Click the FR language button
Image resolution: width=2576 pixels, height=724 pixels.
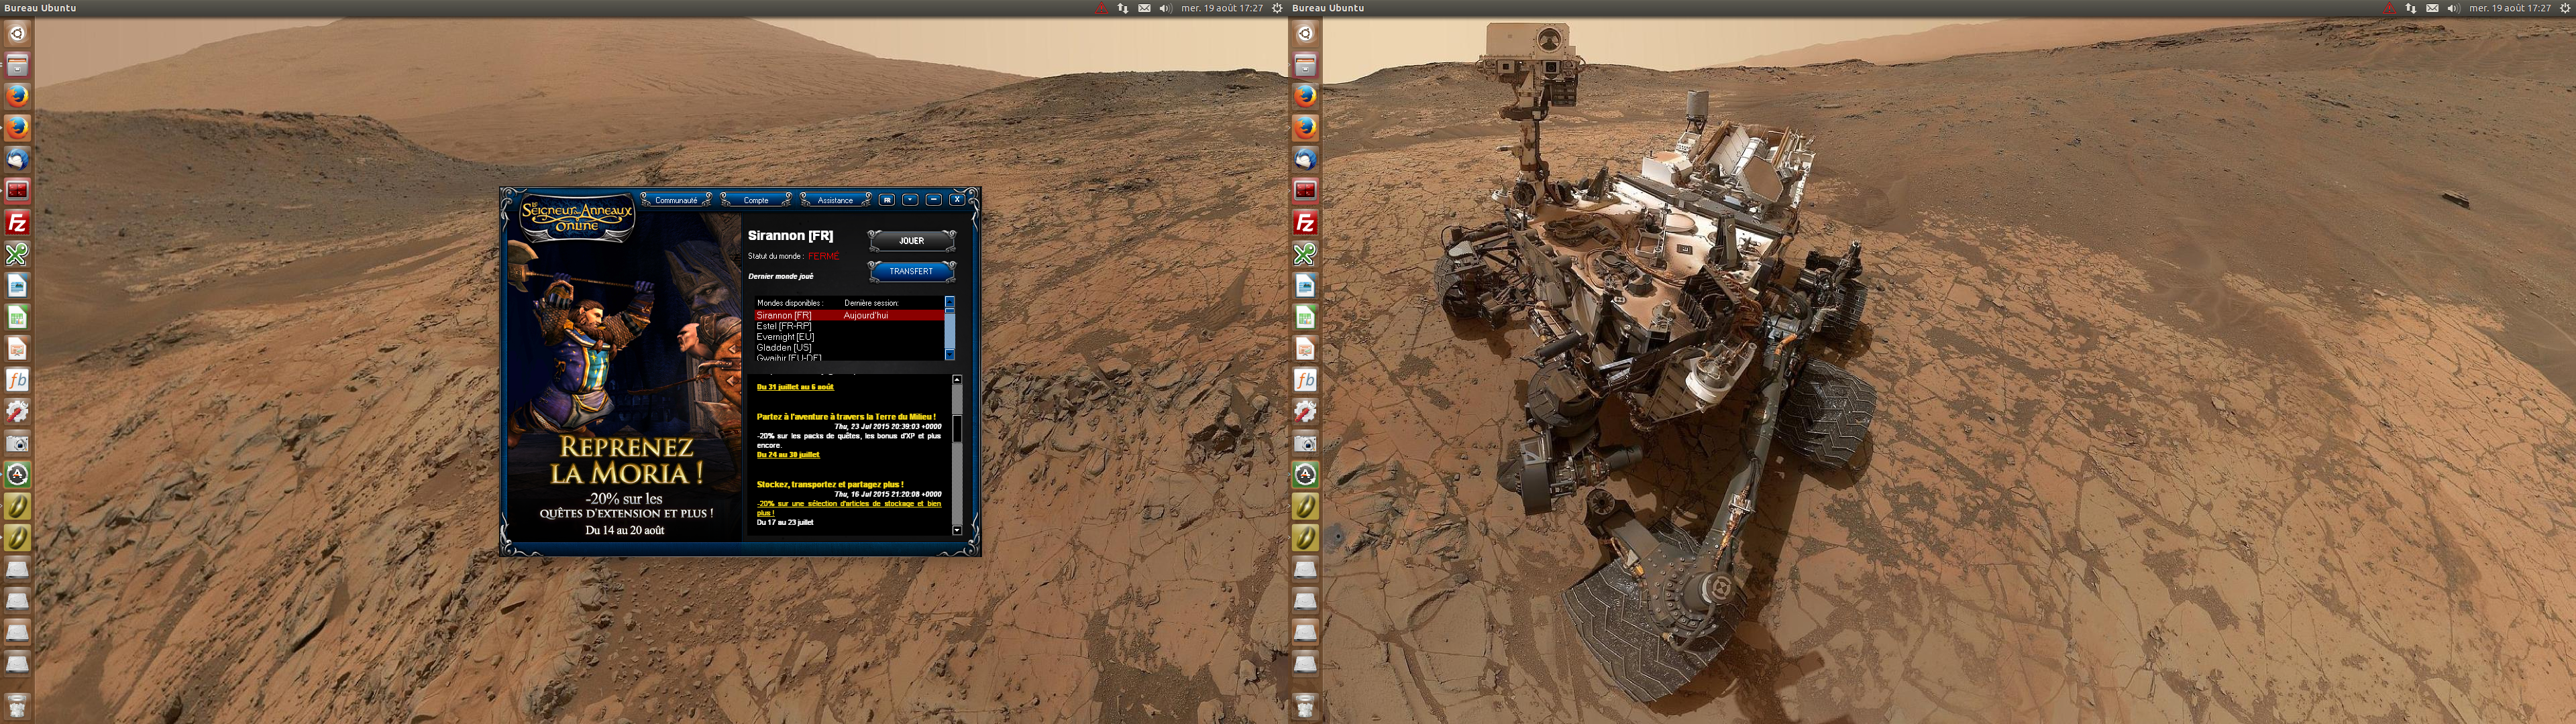[886, 200]
